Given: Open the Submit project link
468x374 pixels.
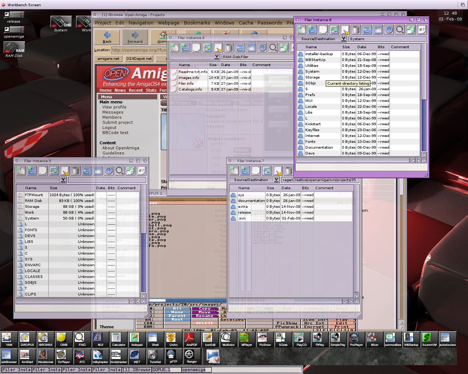Looking at the screenshot, I should pyautogui.click(x=118, y=122).
